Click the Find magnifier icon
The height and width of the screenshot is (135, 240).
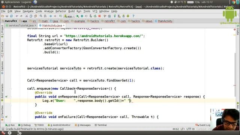pos(41,16)
